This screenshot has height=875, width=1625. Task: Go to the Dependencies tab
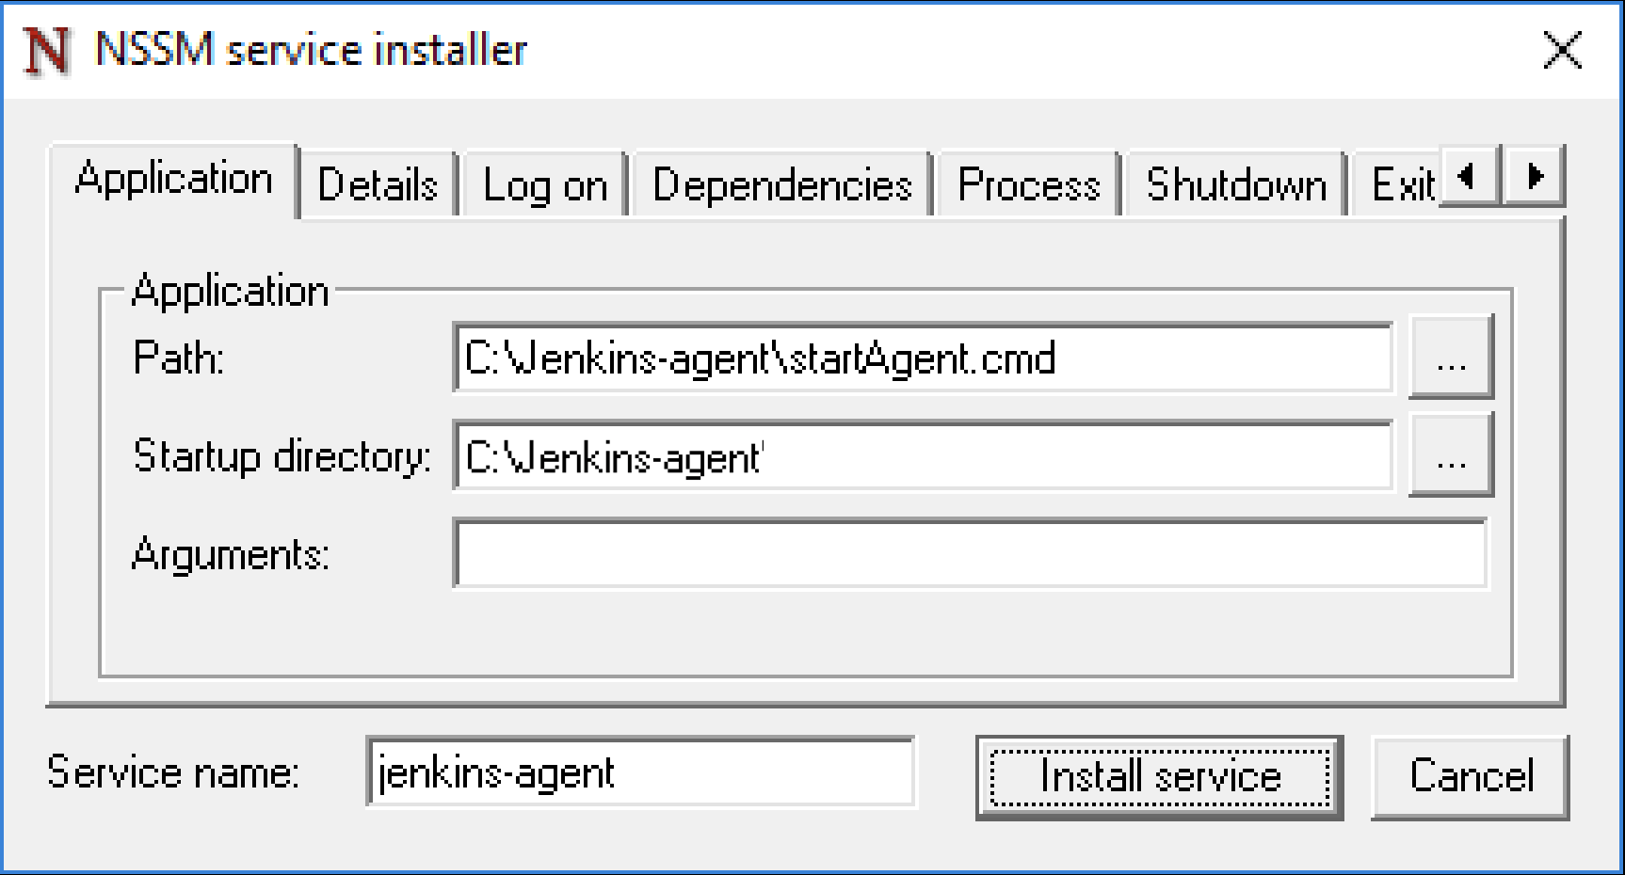point(782,185)
